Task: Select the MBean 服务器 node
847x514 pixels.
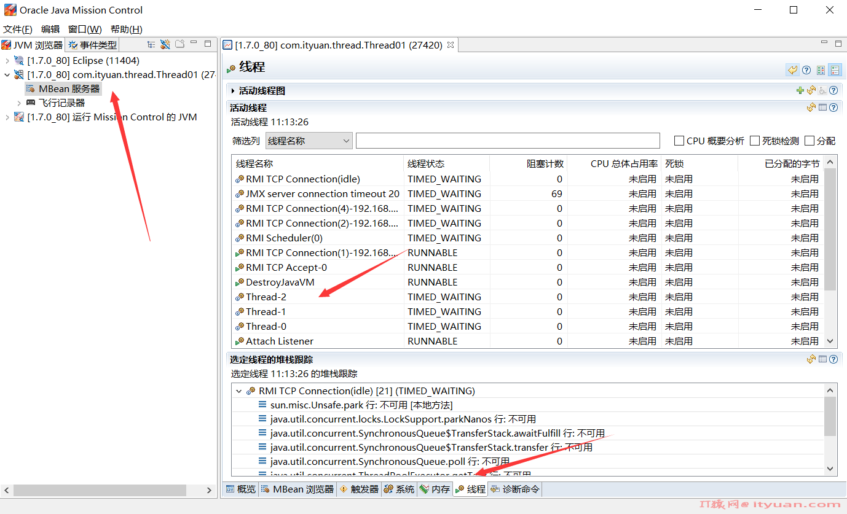Action: pyautogui.click(x=63, y=89)
